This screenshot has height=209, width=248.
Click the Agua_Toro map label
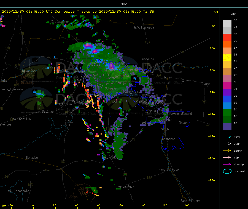click(29, 71)
